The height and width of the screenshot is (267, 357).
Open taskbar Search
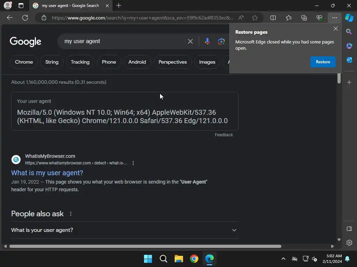[163, 259]
